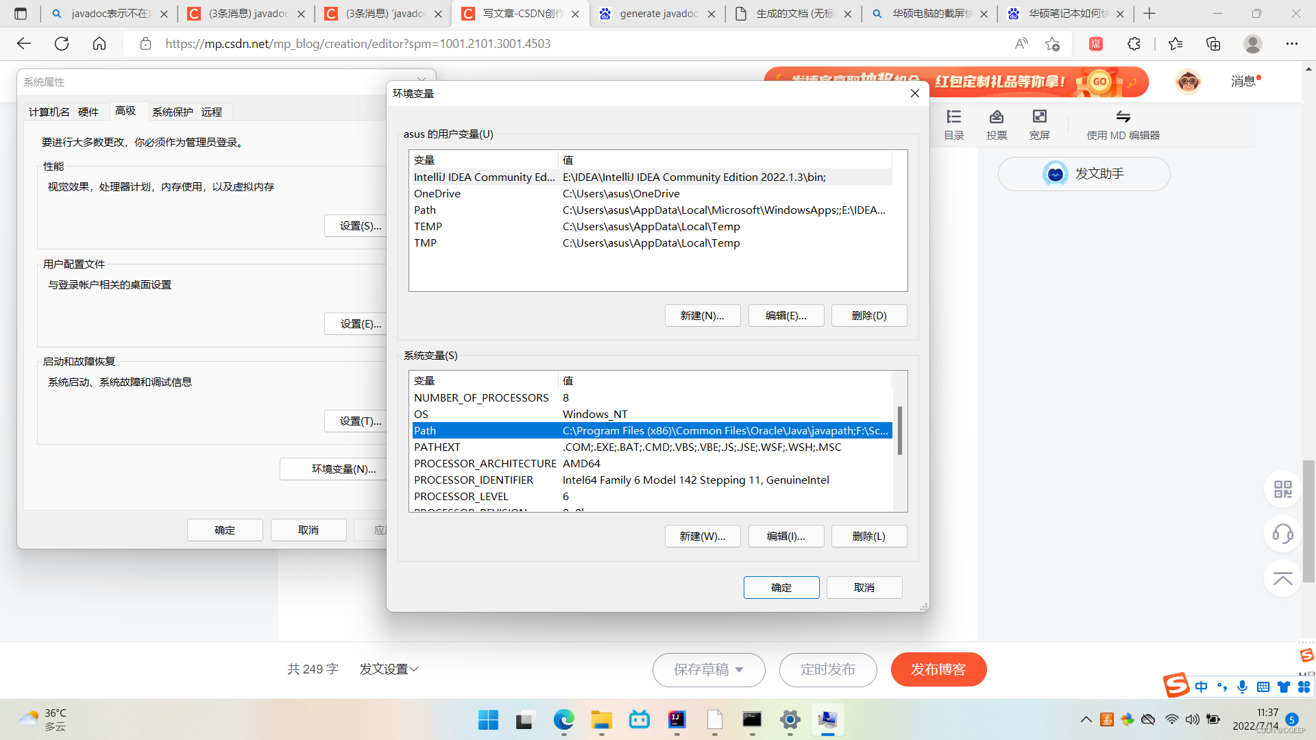Expand system tray hidden icons chevron
The width and height of the screenshot is (1316, 740).
[x=1086, y=719]
